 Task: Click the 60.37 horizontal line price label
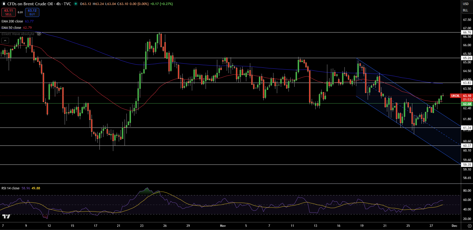tap(467, 145)
